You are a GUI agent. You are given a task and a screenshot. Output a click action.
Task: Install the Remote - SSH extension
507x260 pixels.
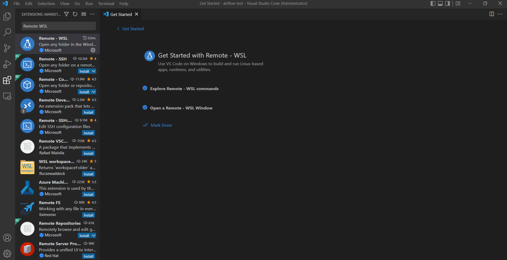click(x=84, y=71)
